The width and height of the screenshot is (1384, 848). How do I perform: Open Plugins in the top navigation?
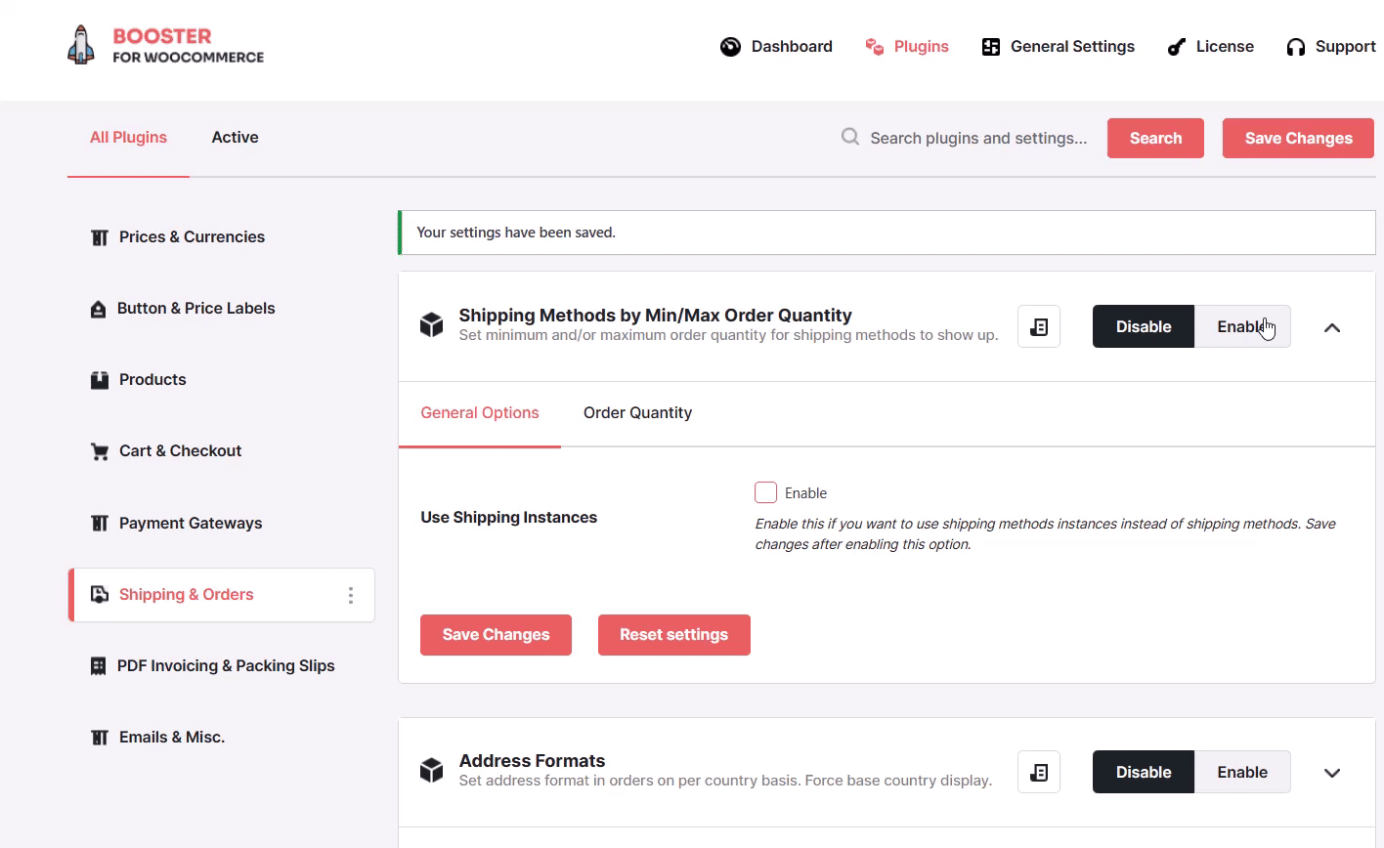(x=907, y=47)
